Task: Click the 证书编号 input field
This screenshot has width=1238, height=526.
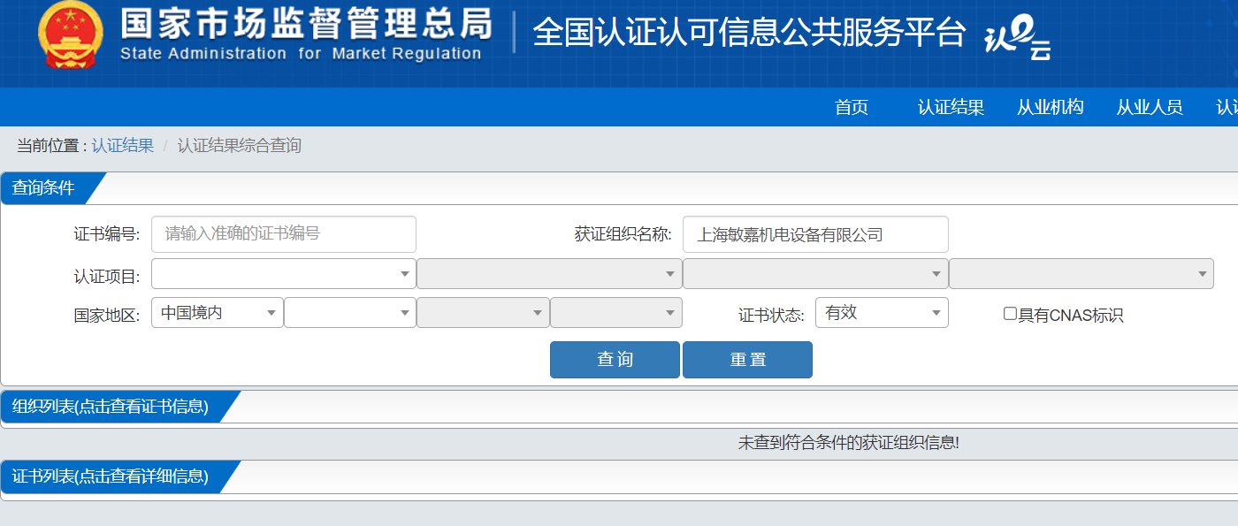Action: [x=284, y=234]
